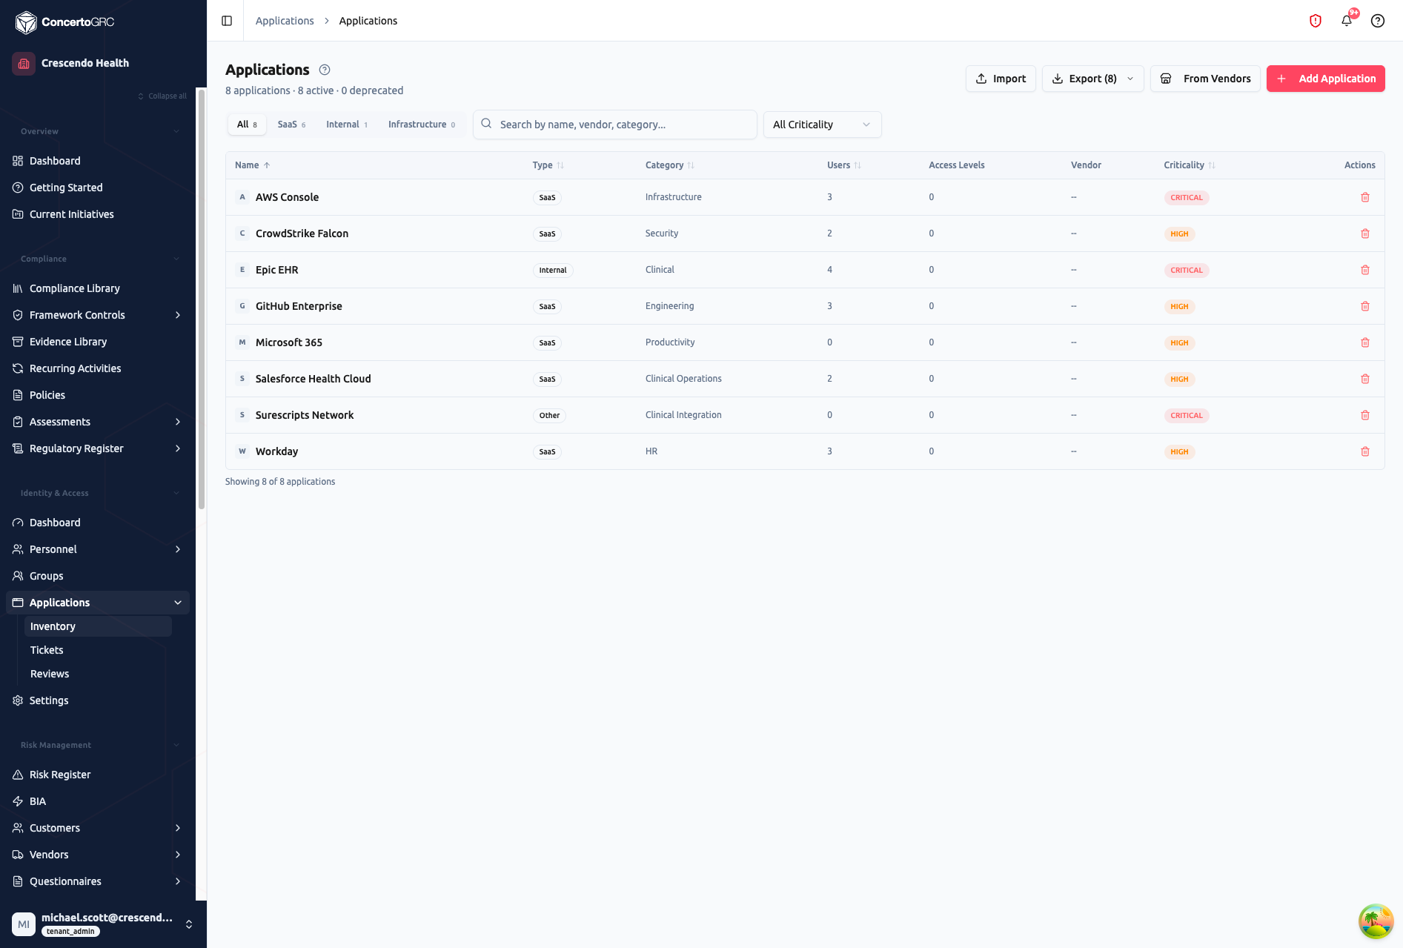The image size is (1403, 948).
Task: Open Inventory under Applications
Action: 98,626
